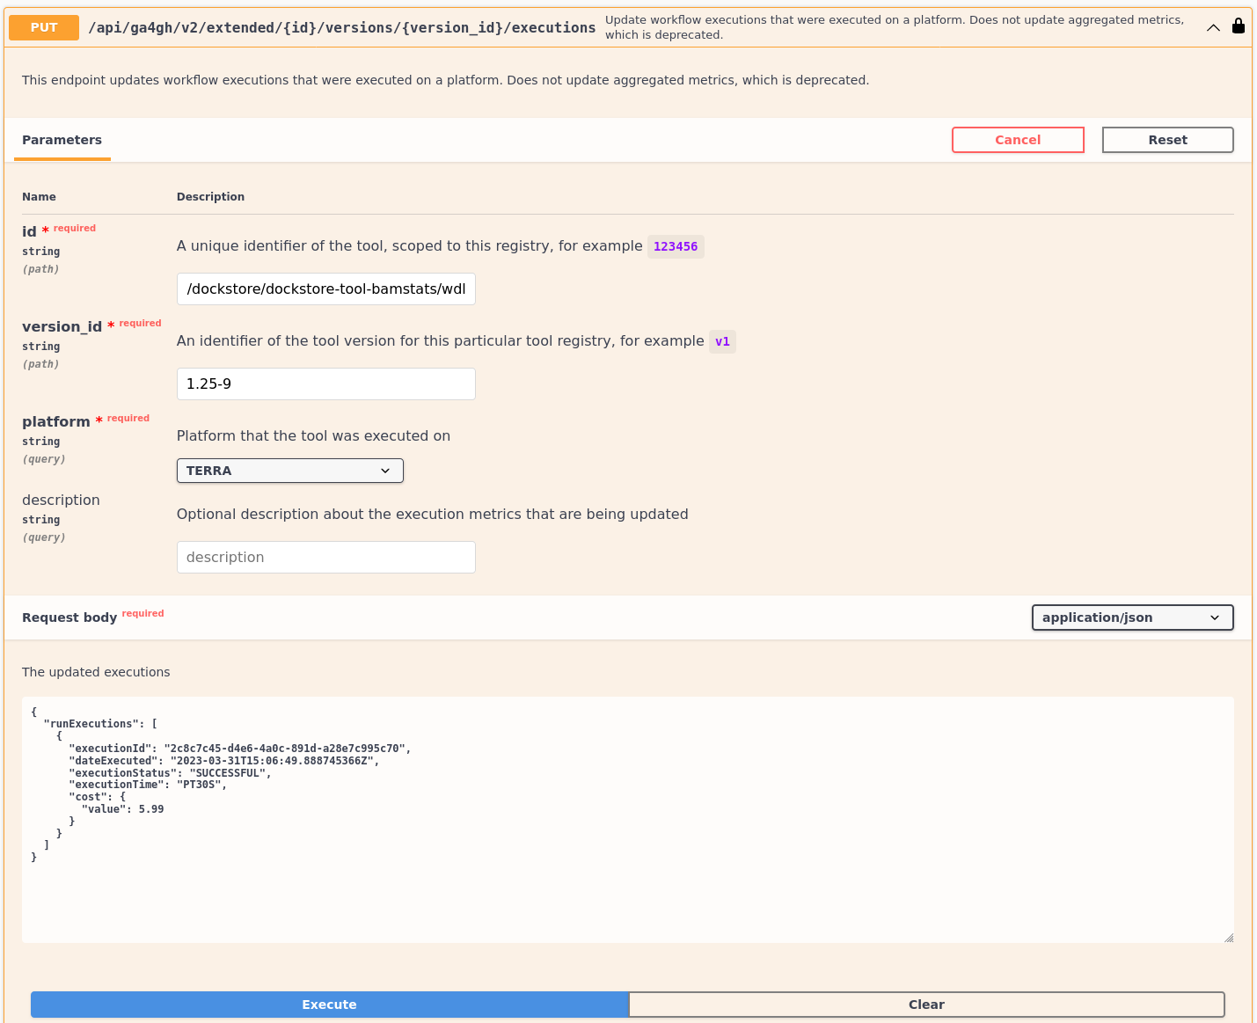Click the textarea resize grip
This screenshot has width=1257, height=1023.
[x=1229, y=938]
